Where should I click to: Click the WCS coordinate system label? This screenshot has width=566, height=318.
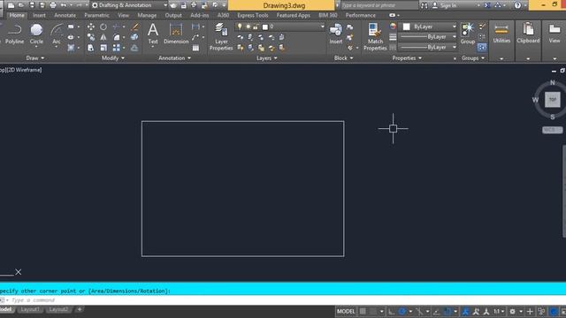click(x=552, y=130)
